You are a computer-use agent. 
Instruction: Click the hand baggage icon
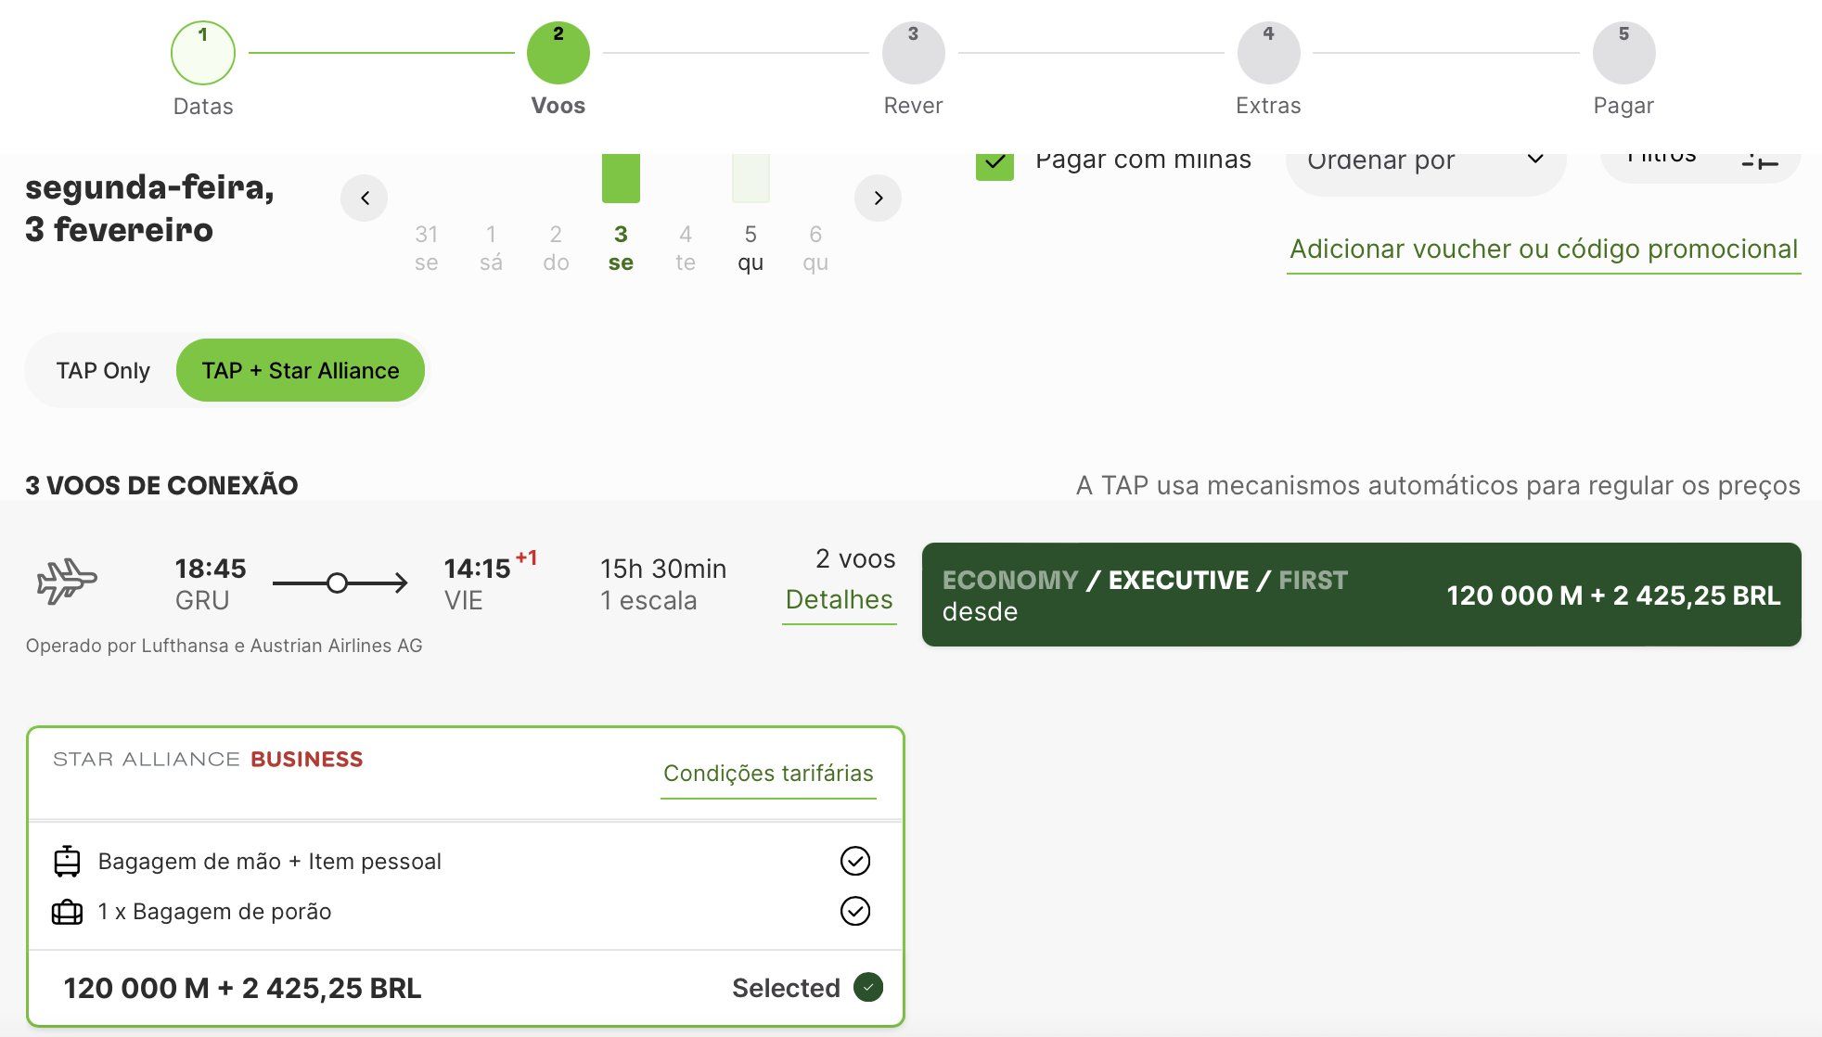pos(67,861)
